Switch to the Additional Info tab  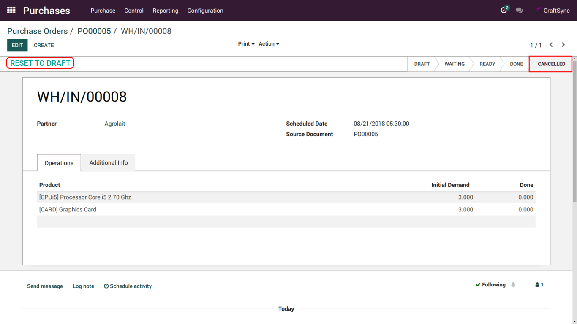point(108,163)
